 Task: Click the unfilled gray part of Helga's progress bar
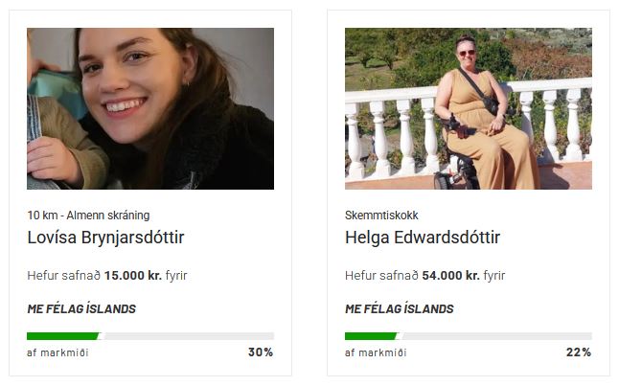point(496,336)
